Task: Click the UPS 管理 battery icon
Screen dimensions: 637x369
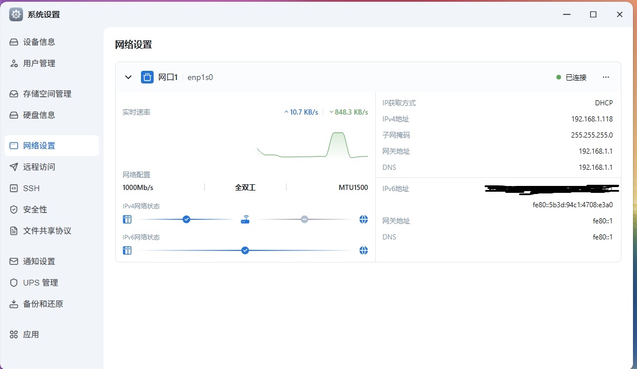Action: (x=14, y=282)
